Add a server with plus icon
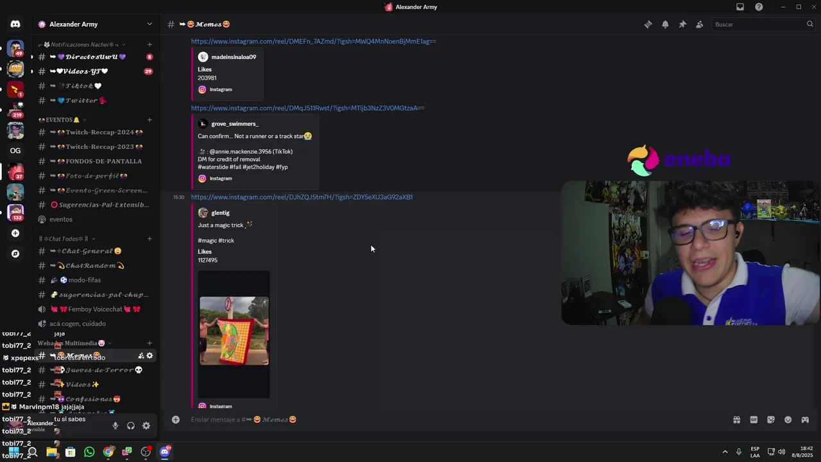 coord(15,233)
